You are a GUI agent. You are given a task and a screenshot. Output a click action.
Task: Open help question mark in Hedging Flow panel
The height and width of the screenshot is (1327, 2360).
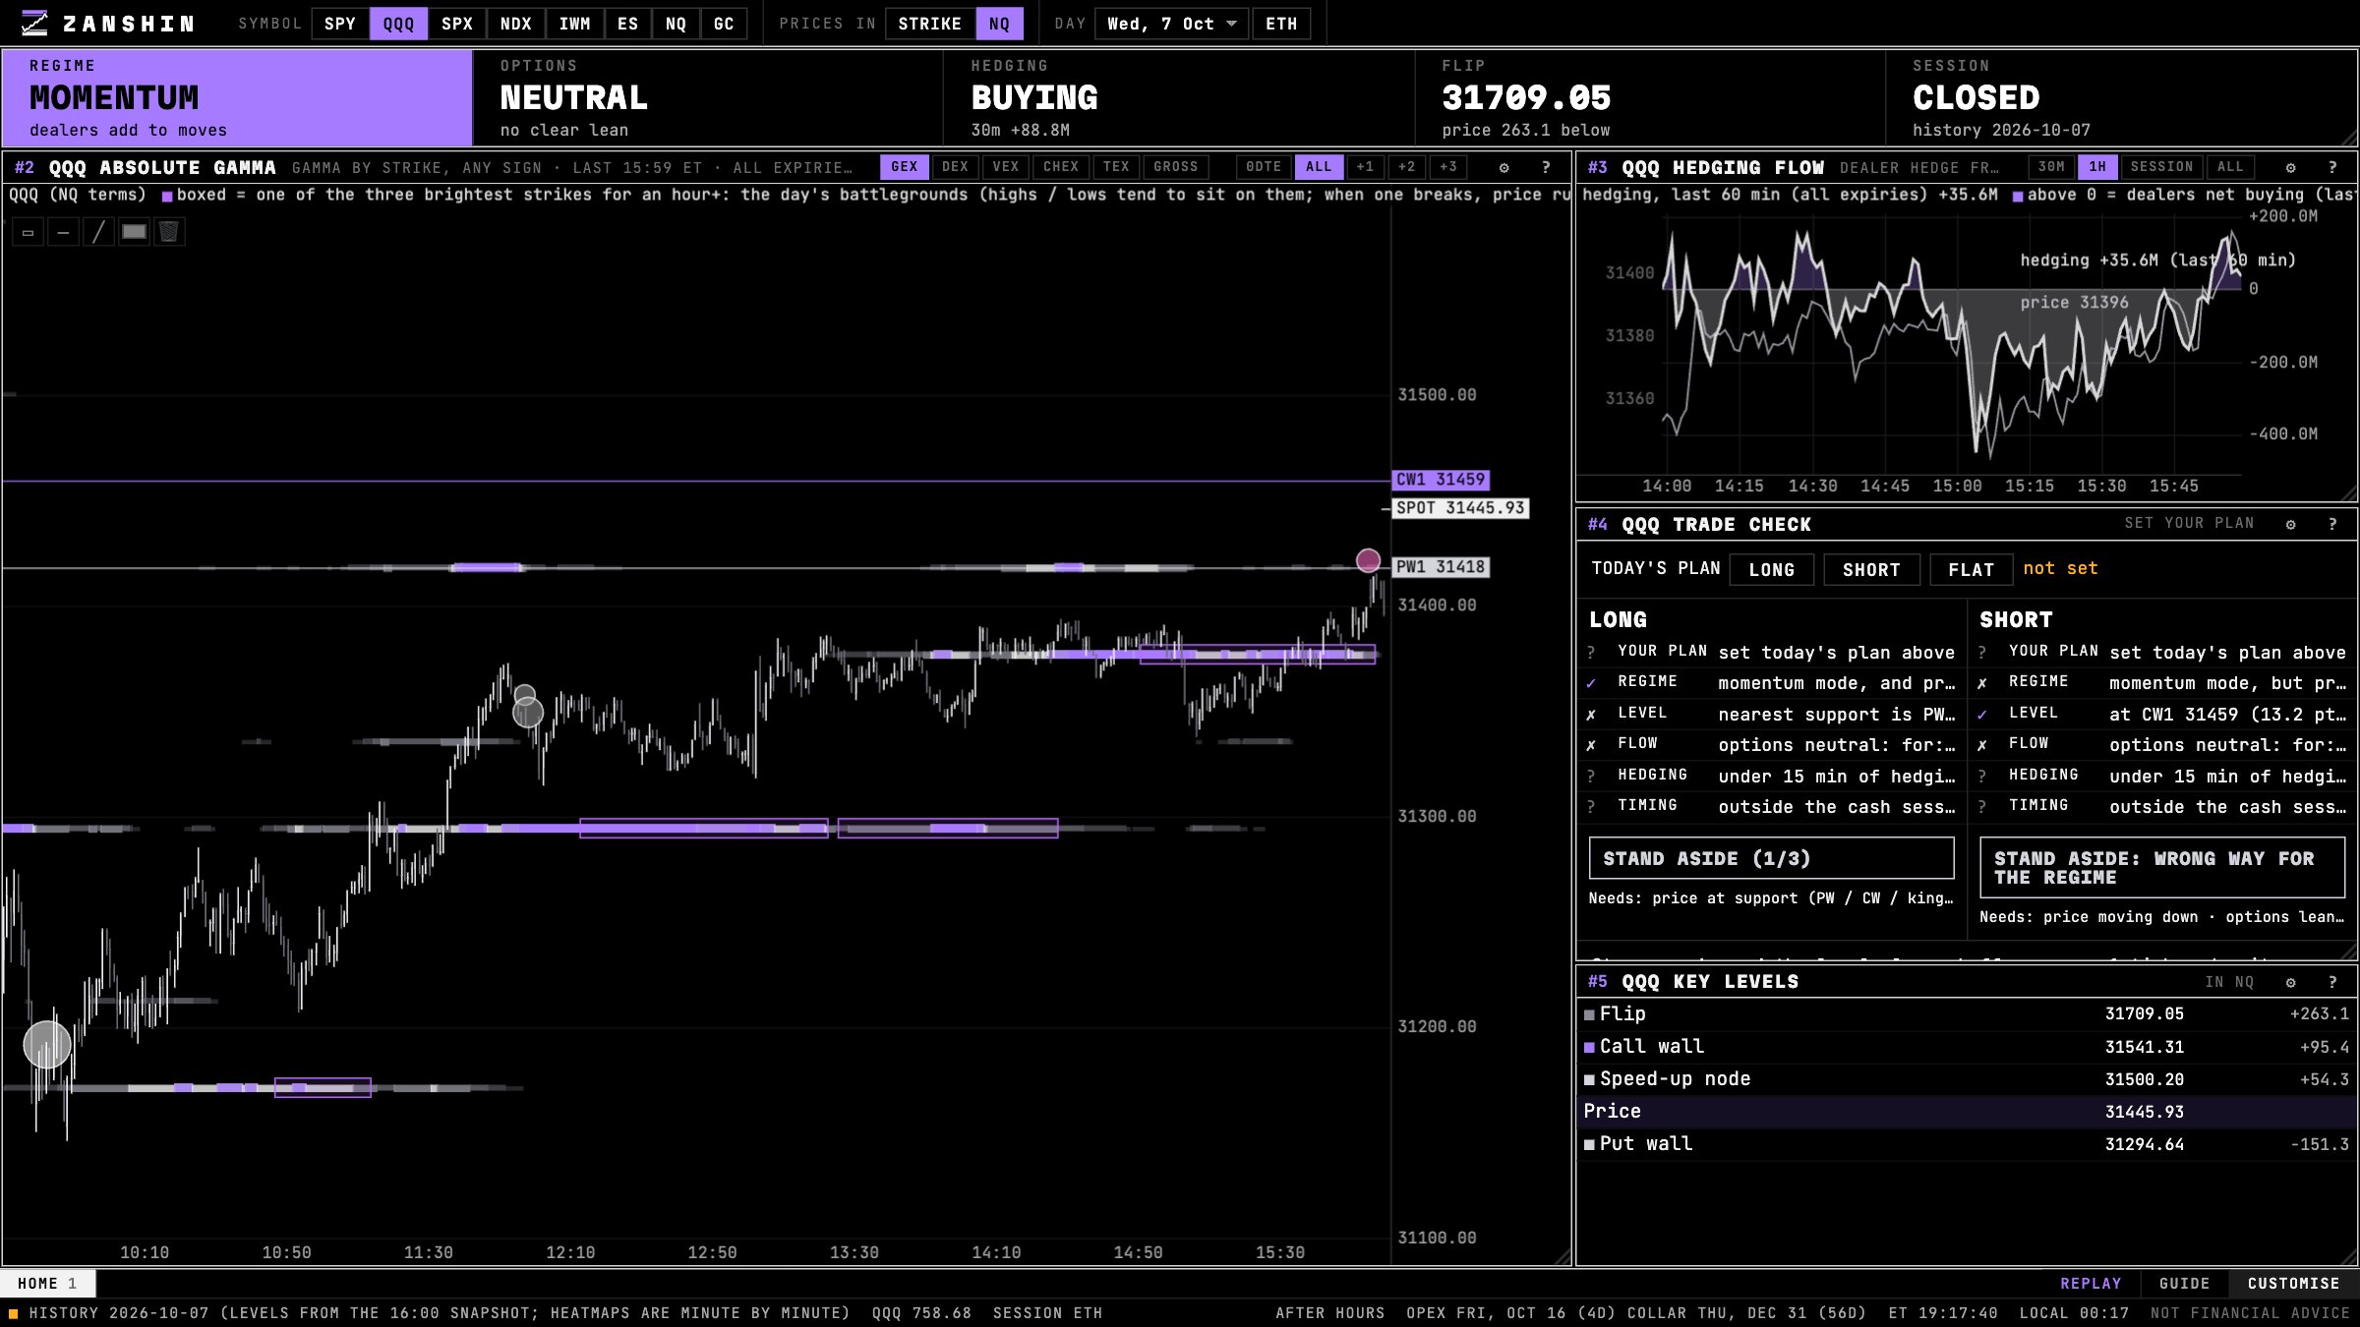click(x=2332, y=167)
